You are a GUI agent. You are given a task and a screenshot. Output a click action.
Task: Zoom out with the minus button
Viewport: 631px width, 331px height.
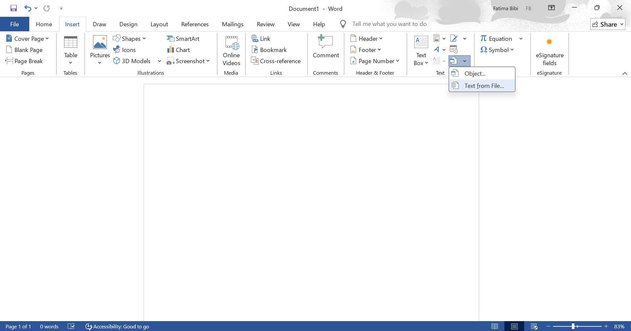(x=548, y=326)
